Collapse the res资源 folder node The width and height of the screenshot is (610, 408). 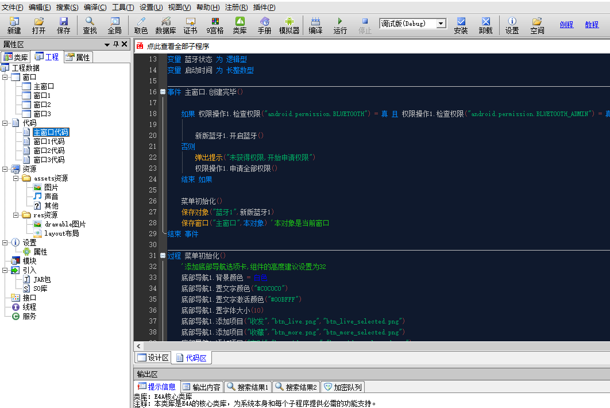(x=16, y=215)
